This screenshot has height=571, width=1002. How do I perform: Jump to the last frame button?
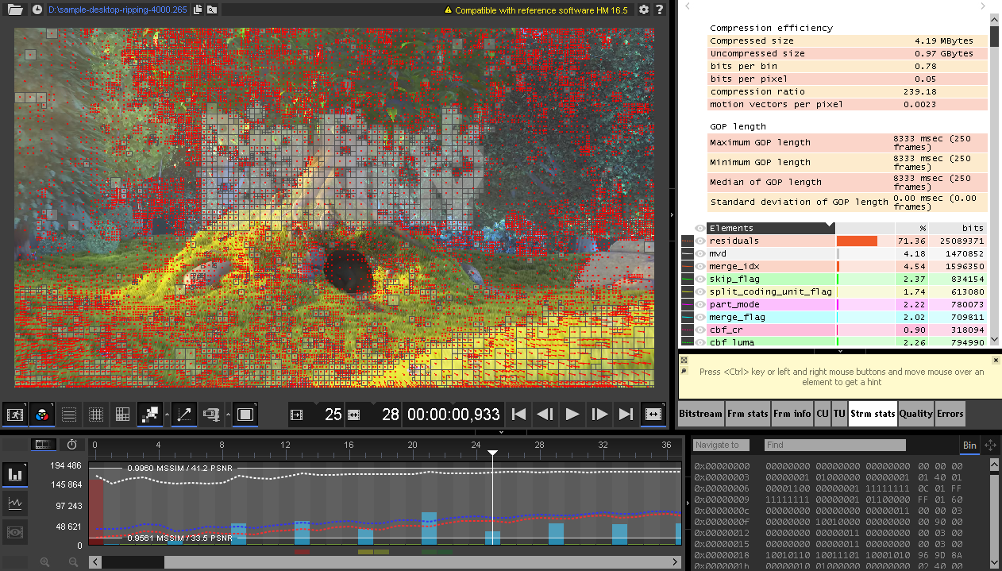(626, 415)
